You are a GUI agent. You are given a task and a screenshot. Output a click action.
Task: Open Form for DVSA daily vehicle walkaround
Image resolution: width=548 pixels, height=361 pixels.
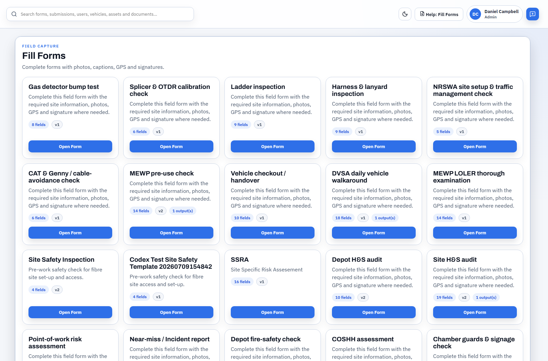tap(374, 233)
